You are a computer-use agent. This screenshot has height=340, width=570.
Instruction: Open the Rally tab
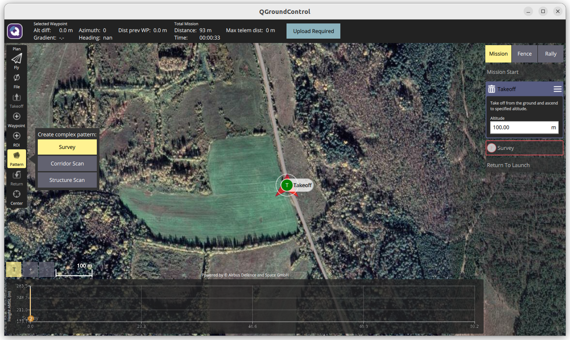(x=550, y=54)
